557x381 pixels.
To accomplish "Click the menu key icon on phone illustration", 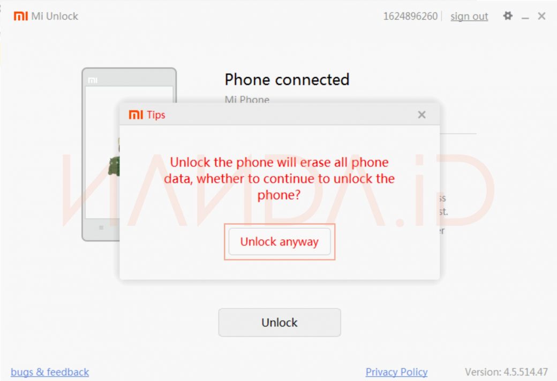I will [101, 227].
